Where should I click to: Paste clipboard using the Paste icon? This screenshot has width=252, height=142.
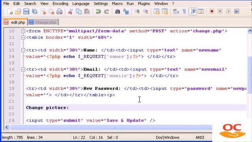tap(87, 11)
